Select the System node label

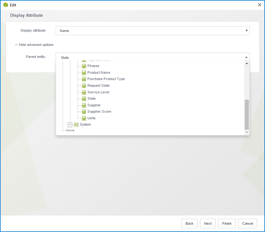(85, 124)
